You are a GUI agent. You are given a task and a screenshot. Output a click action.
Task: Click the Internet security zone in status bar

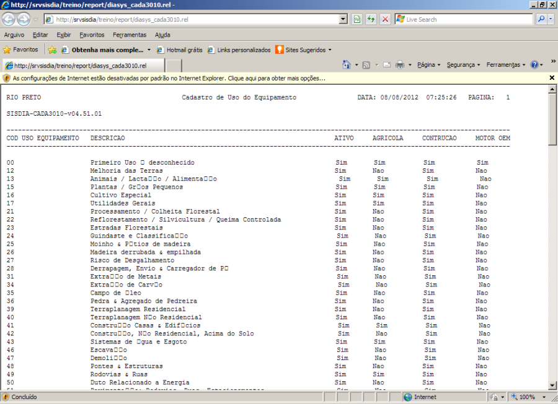click(x=420, y=397)
